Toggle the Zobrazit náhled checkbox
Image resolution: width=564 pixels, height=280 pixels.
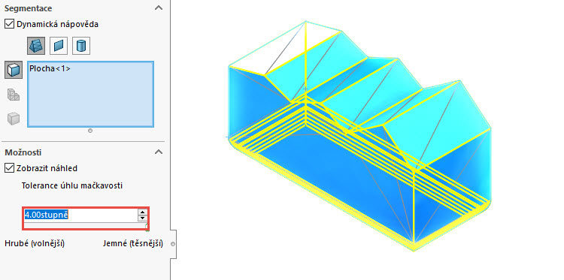pos(9,168)
